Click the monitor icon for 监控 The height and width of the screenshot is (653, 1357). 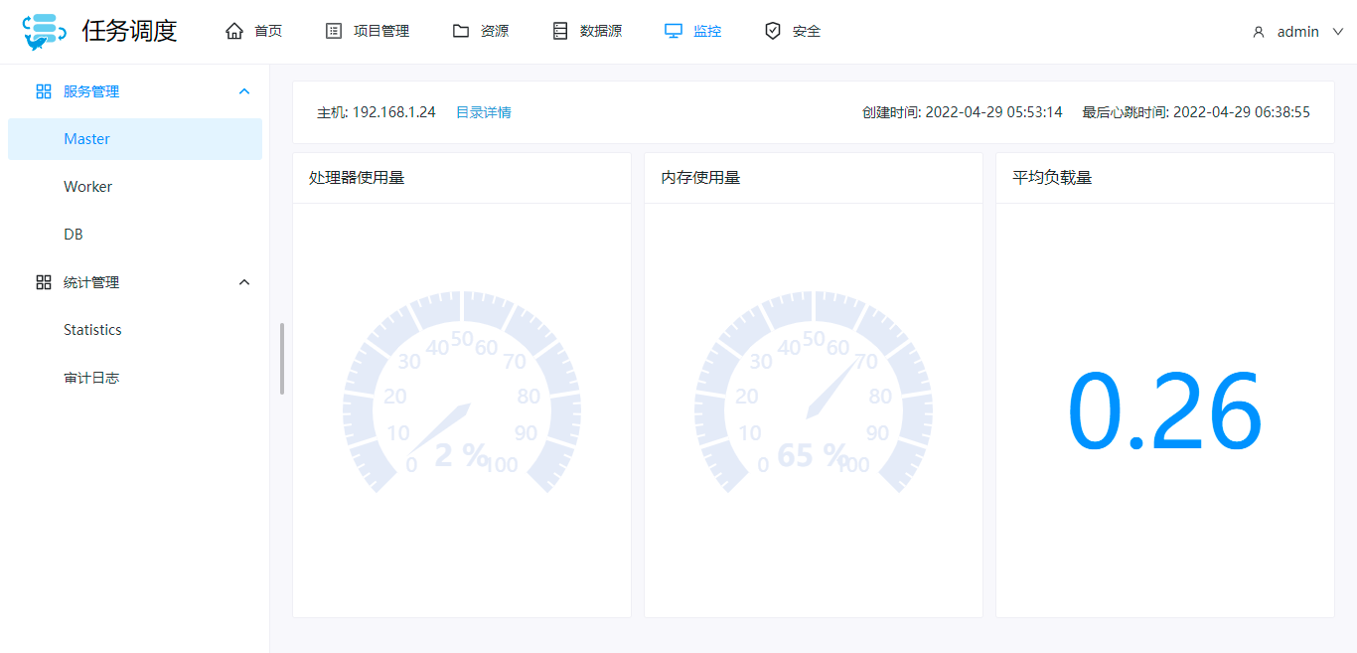674,32
